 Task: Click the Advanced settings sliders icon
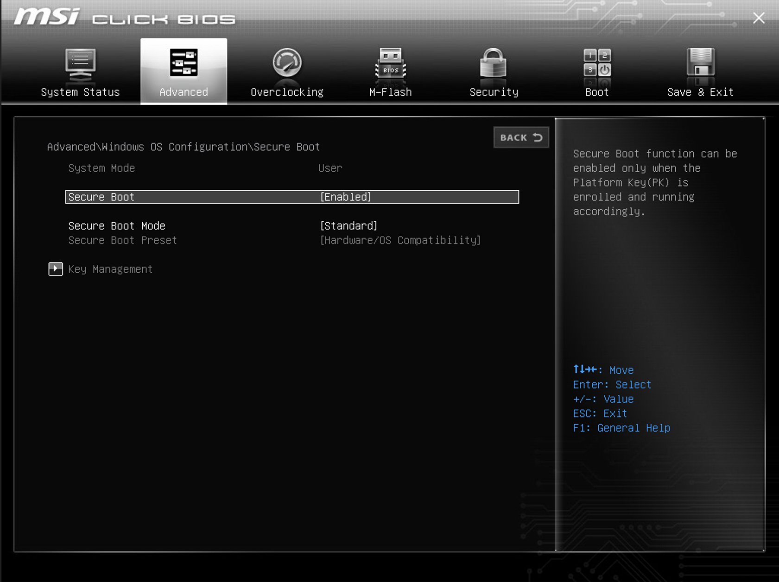[184, 63]
